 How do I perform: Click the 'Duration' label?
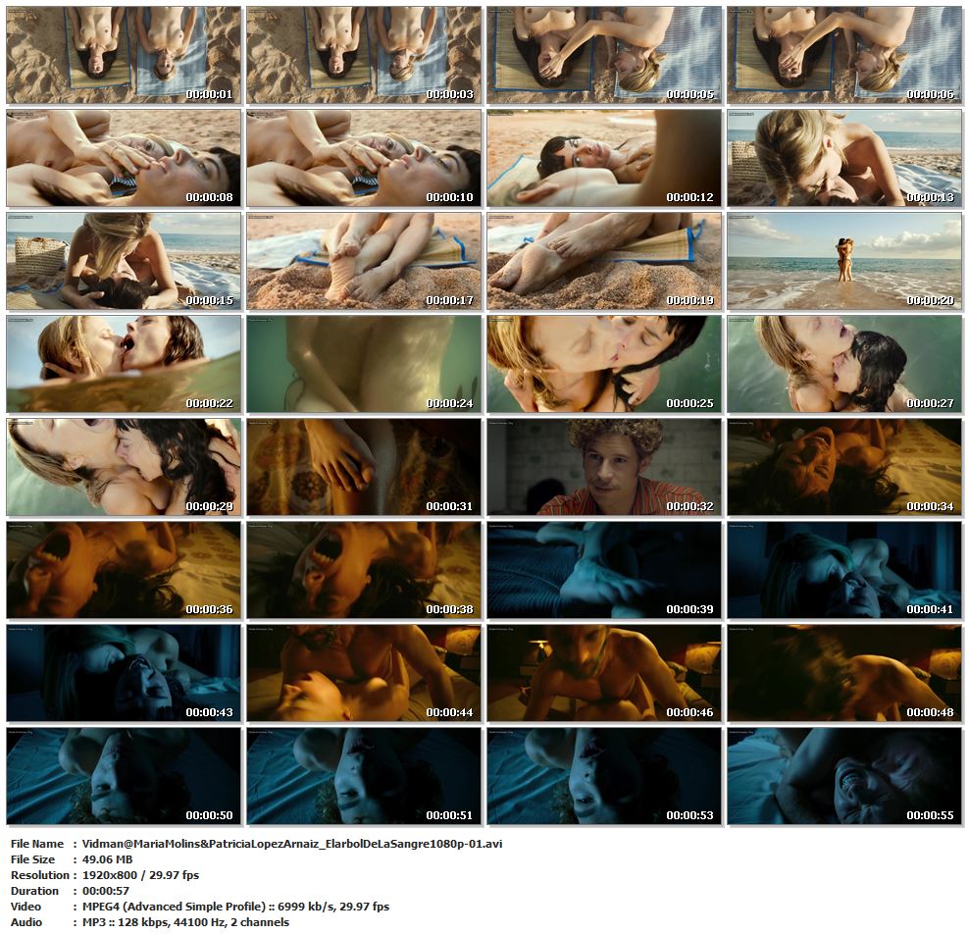pos(34,891)
